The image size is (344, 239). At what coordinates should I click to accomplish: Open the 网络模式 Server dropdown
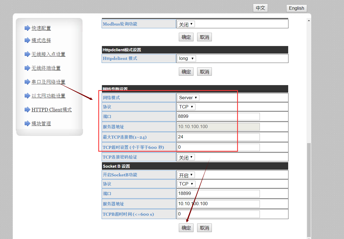188,98
